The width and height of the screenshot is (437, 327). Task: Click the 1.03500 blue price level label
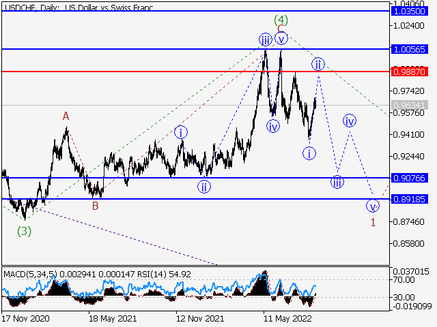tap(409, 12)
